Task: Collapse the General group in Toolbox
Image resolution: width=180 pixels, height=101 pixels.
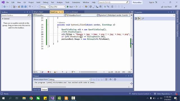Action: point(3,19)
